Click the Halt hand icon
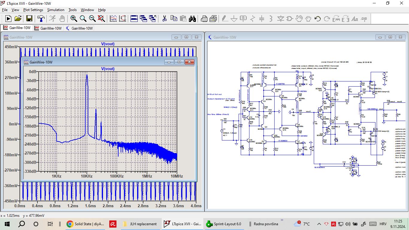The image size is (409, 230). tap(62, 19)
